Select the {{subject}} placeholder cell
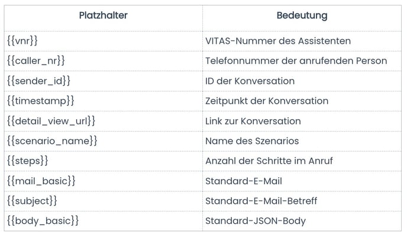The height and width of the screenshot is (237, 407). pos(32,201)
